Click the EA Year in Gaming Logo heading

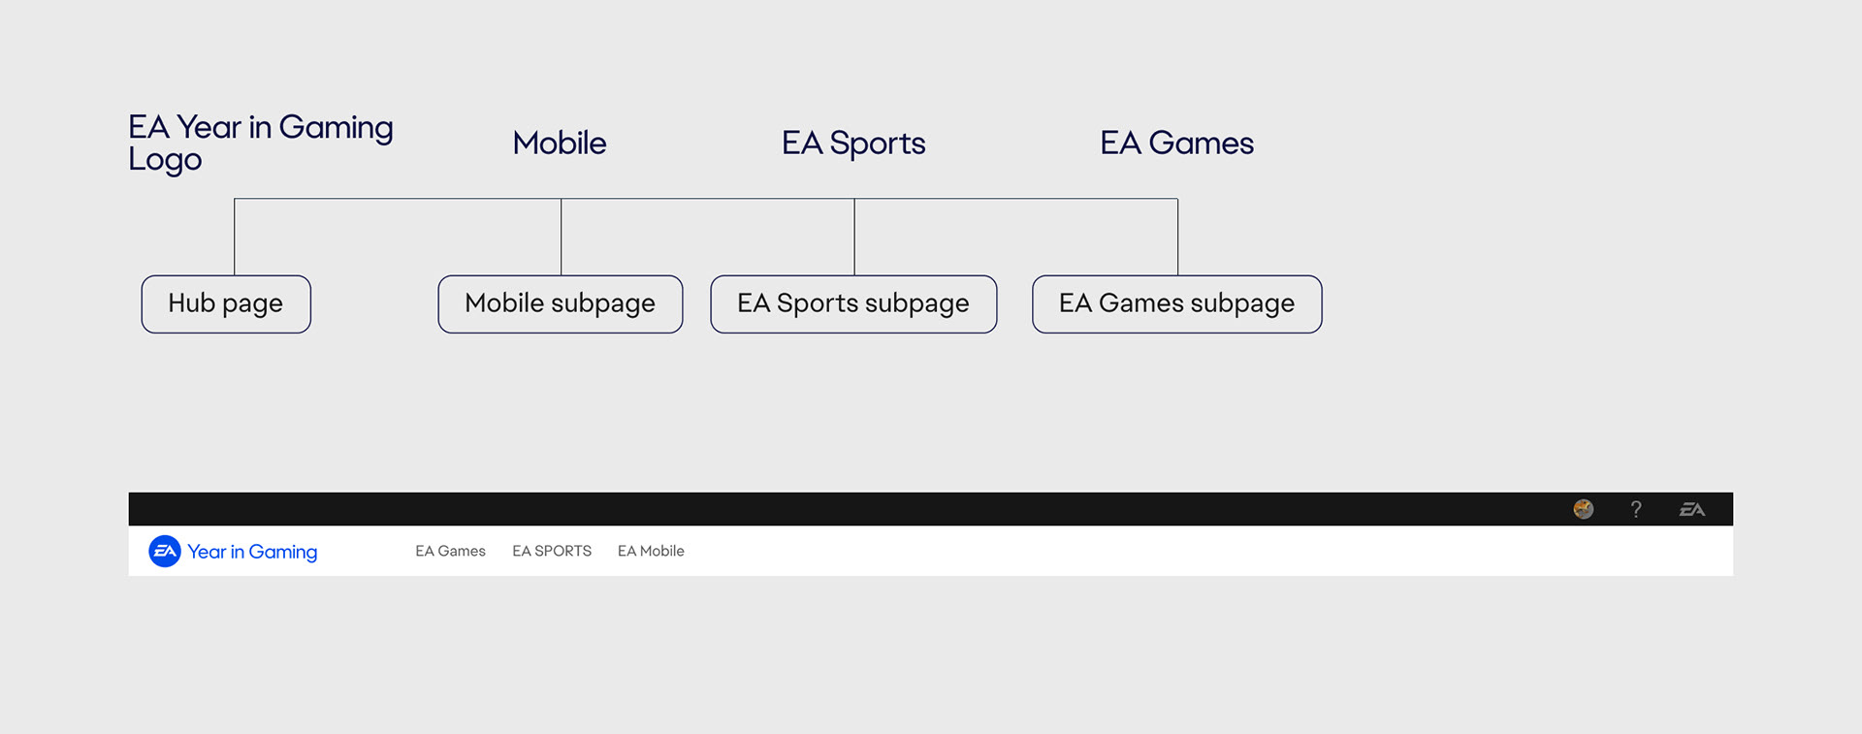click(261, 143)
